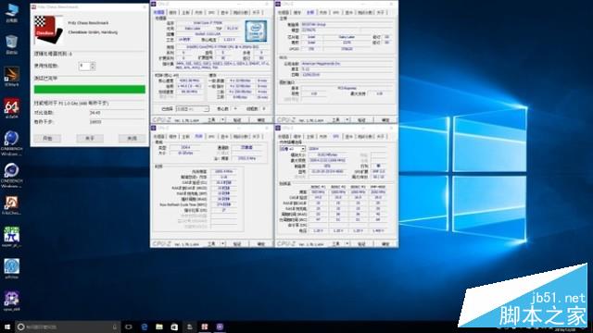Open the lower CINEBENCH desktop shortcut

pos(12,175)
